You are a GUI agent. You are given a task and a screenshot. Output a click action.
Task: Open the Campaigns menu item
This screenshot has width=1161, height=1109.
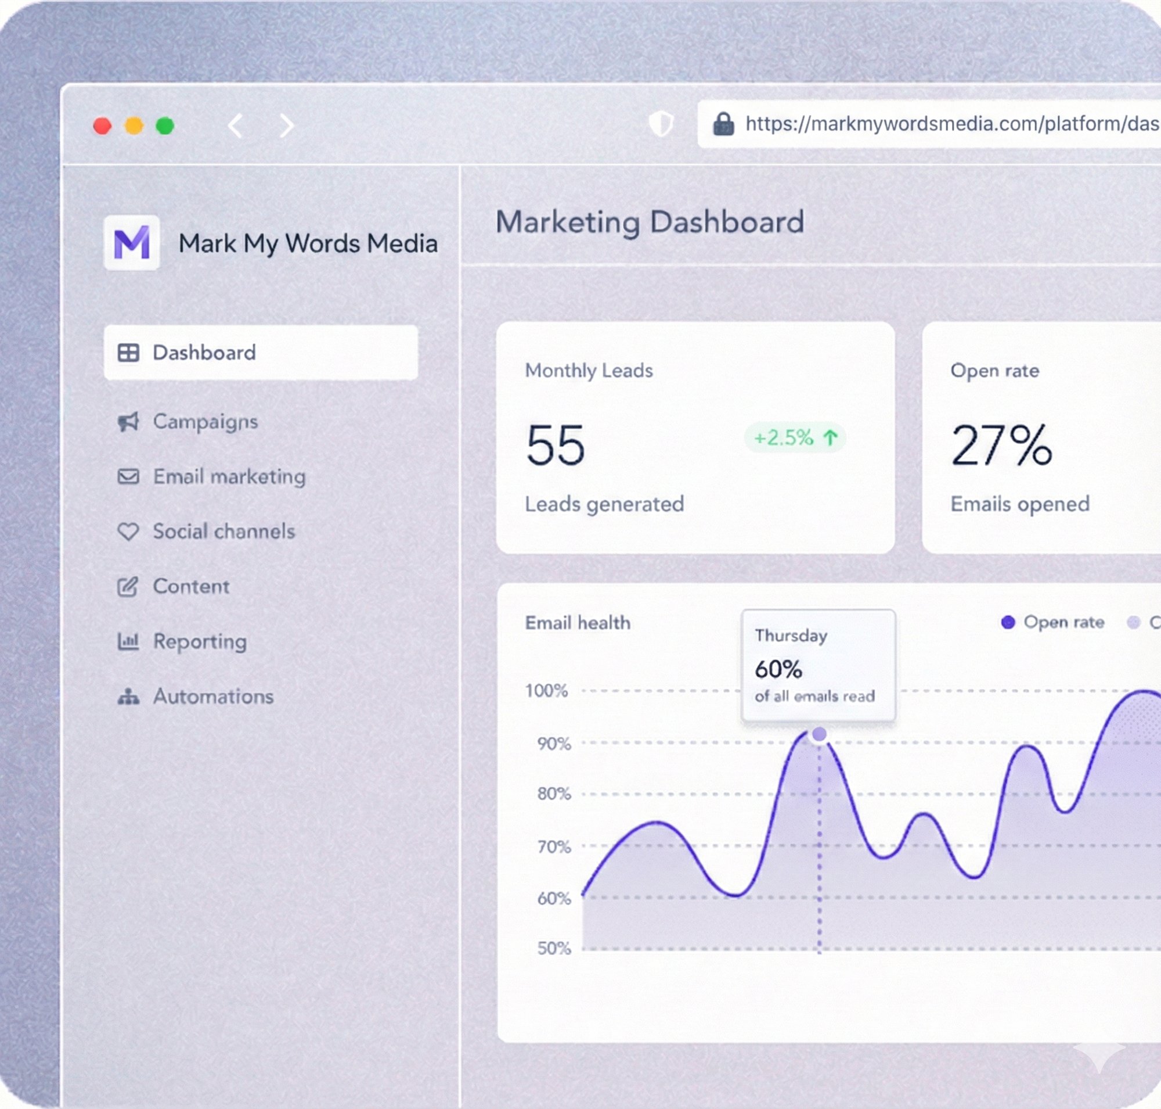(x=205, y=422)
